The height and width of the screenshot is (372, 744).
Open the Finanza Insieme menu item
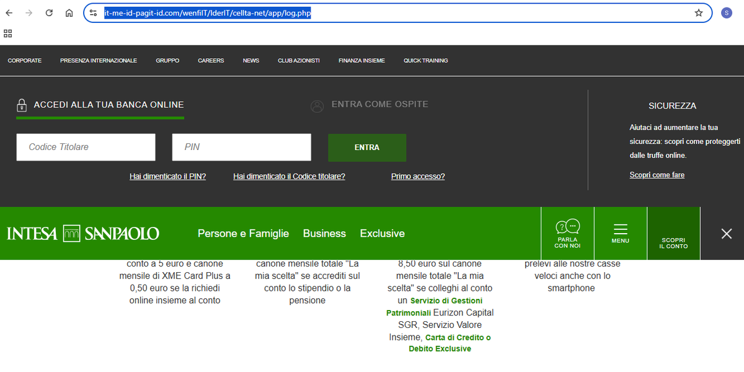[x=361, y=61]
